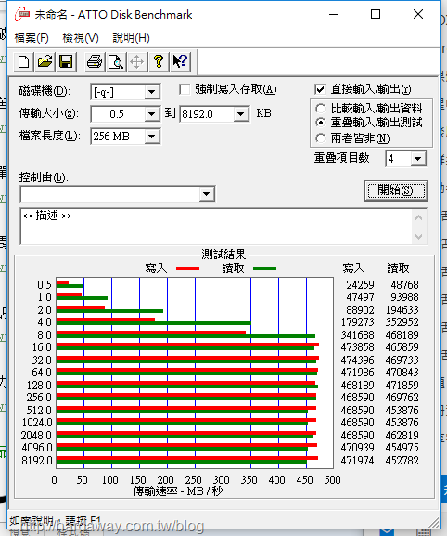Expand the 磁碟機 drive dropdown
This screenshot has height=536, width=447.
[x=151, y=92]
